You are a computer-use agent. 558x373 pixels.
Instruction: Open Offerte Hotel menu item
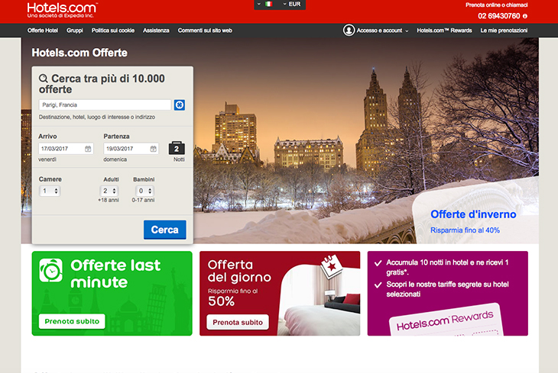[x=43, y=31]
